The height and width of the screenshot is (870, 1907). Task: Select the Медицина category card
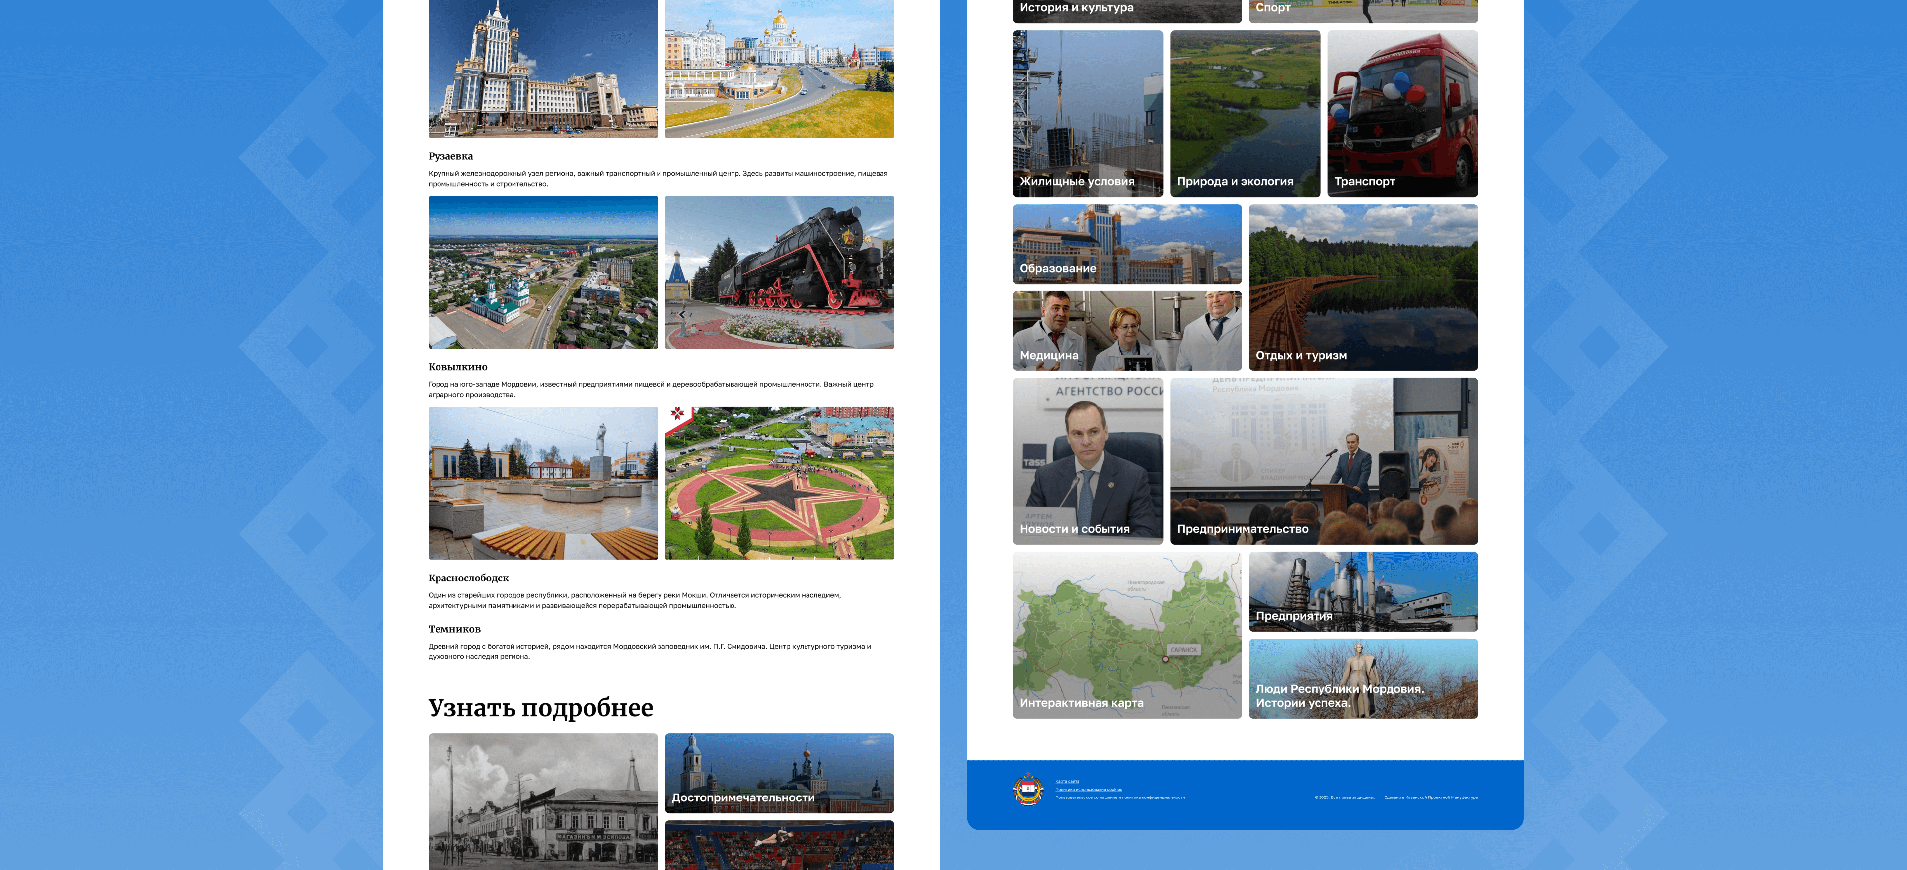(x=1126, y=330)
